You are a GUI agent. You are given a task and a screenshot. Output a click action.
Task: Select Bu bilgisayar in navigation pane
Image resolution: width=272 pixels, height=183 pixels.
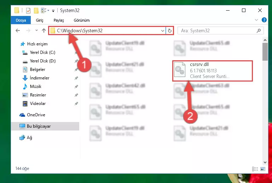pos(45,126)
